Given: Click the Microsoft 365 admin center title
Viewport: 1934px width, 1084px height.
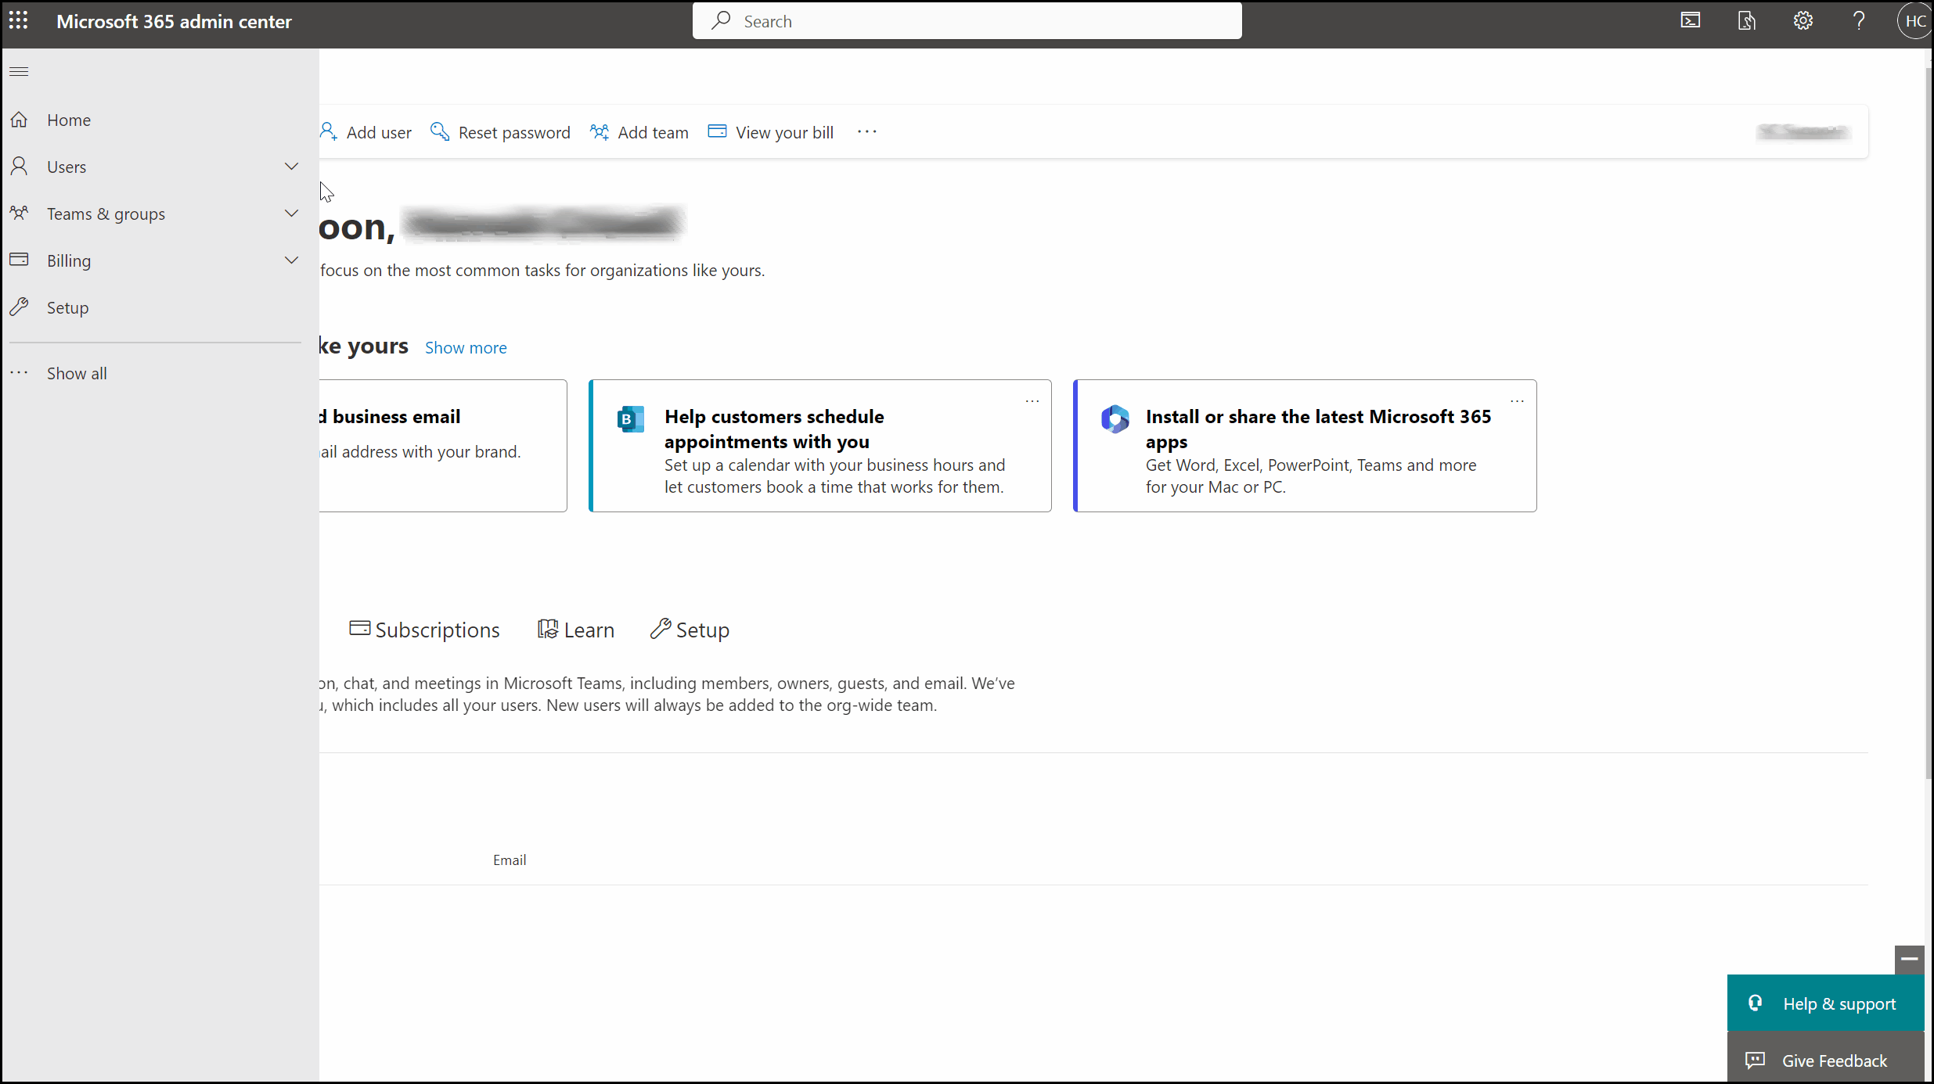Looking at the screenshot, I should (174, 21).
